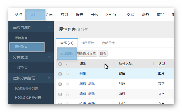Check the box for 面料 row
This screenshot has width=182, height=112.
click(x=60, y=94)
